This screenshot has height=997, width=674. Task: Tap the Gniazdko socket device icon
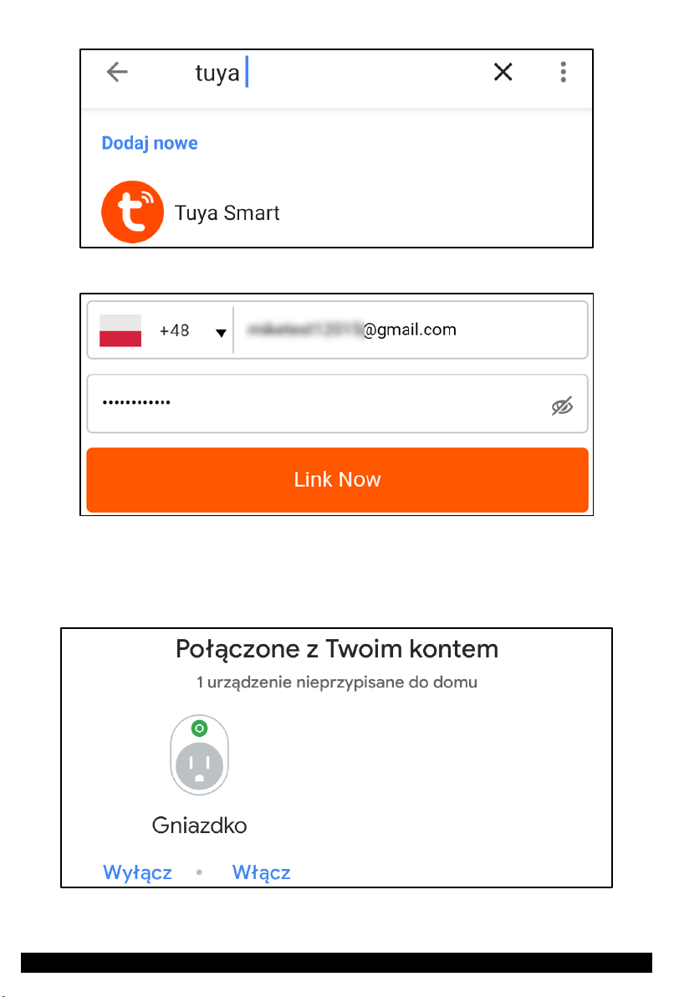(199, 754)
